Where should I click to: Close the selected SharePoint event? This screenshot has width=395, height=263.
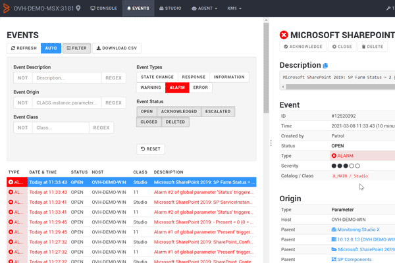click(x=342, y=47)
